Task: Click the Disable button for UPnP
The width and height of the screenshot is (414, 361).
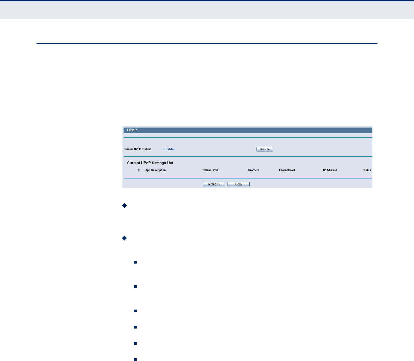Action: 264,149
